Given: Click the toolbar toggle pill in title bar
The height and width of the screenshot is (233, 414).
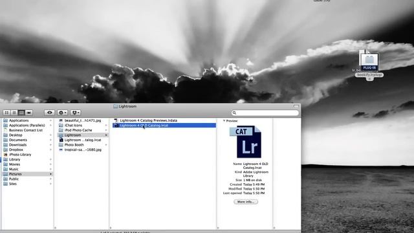Looking at the screenshot, I should click(x=296, y=106).
